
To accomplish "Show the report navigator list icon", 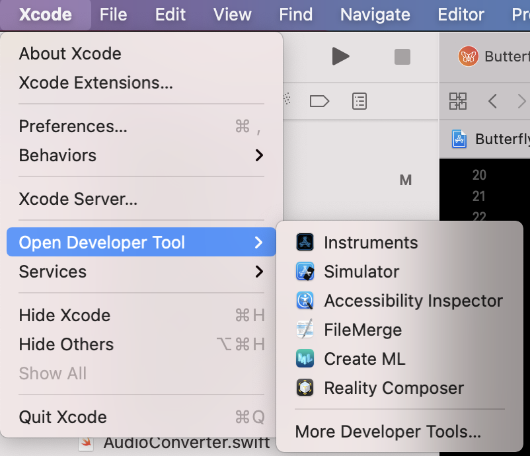I will [x=360, y=101].
